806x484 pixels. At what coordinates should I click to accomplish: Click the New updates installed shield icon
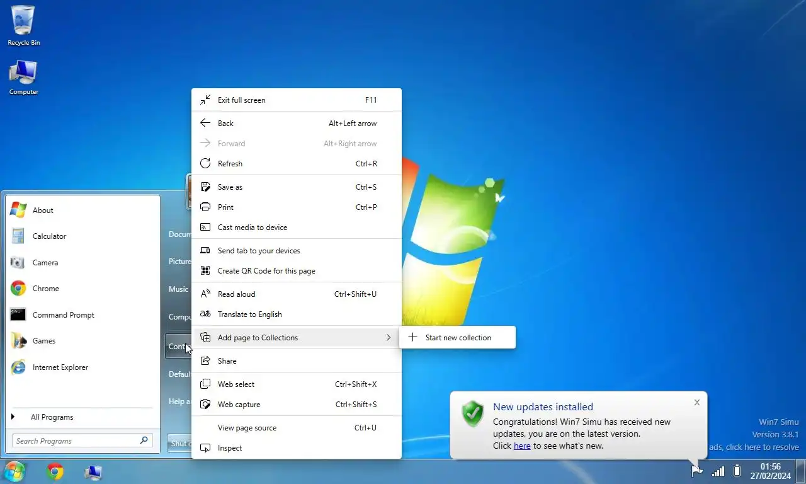click(x=472, y=413)
